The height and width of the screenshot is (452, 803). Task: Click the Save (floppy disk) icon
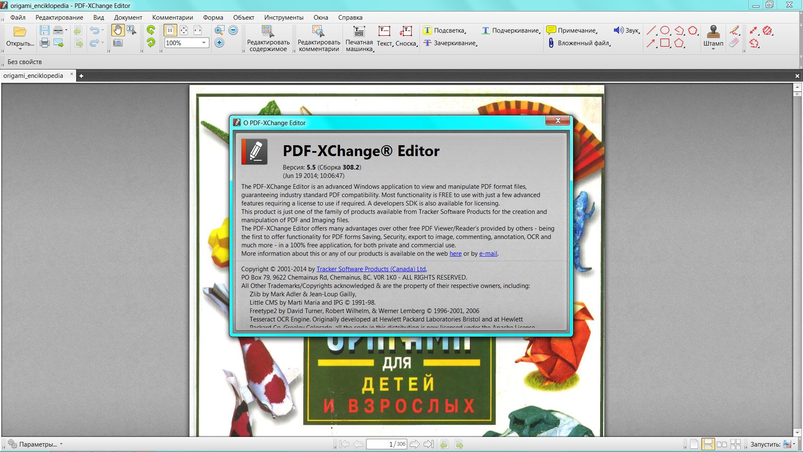44,31
